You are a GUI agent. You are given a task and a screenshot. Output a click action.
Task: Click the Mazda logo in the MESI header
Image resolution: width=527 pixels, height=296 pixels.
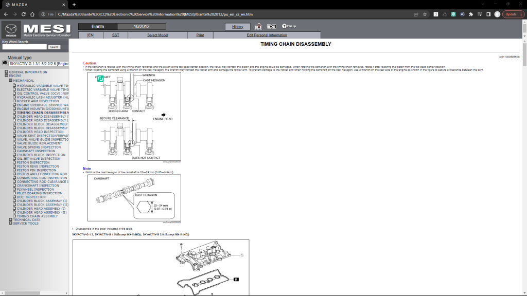pyautogui.click(x=10, y=29)
